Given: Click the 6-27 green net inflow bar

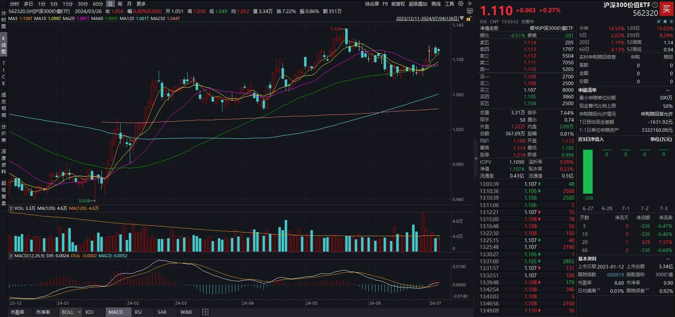Looking at the screenshot, I should [588, 172].
